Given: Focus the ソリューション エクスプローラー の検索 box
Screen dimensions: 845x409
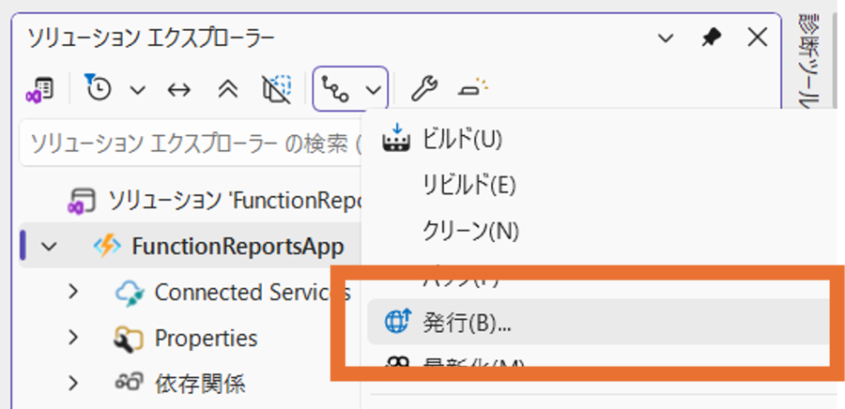Looking at the screenshot, I should tap(192, 144).
